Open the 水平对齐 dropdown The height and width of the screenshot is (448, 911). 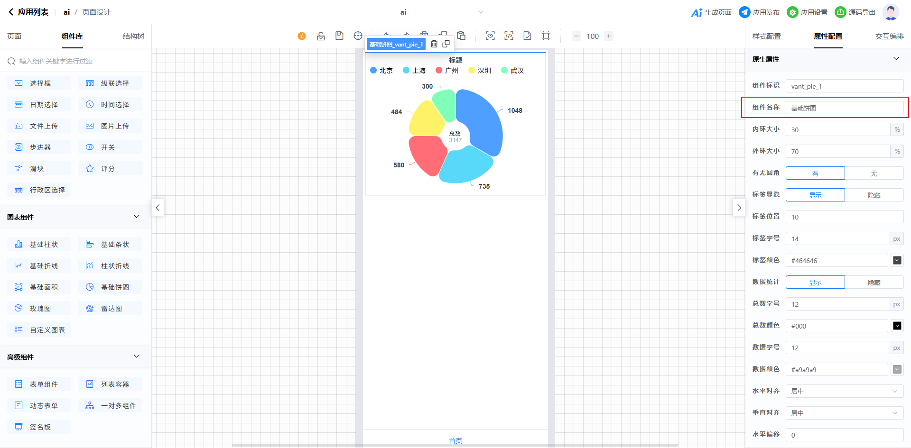coord(845,391)
